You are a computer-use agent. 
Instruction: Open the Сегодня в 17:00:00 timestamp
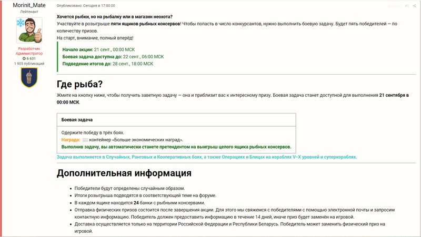[x=99, y=6]
